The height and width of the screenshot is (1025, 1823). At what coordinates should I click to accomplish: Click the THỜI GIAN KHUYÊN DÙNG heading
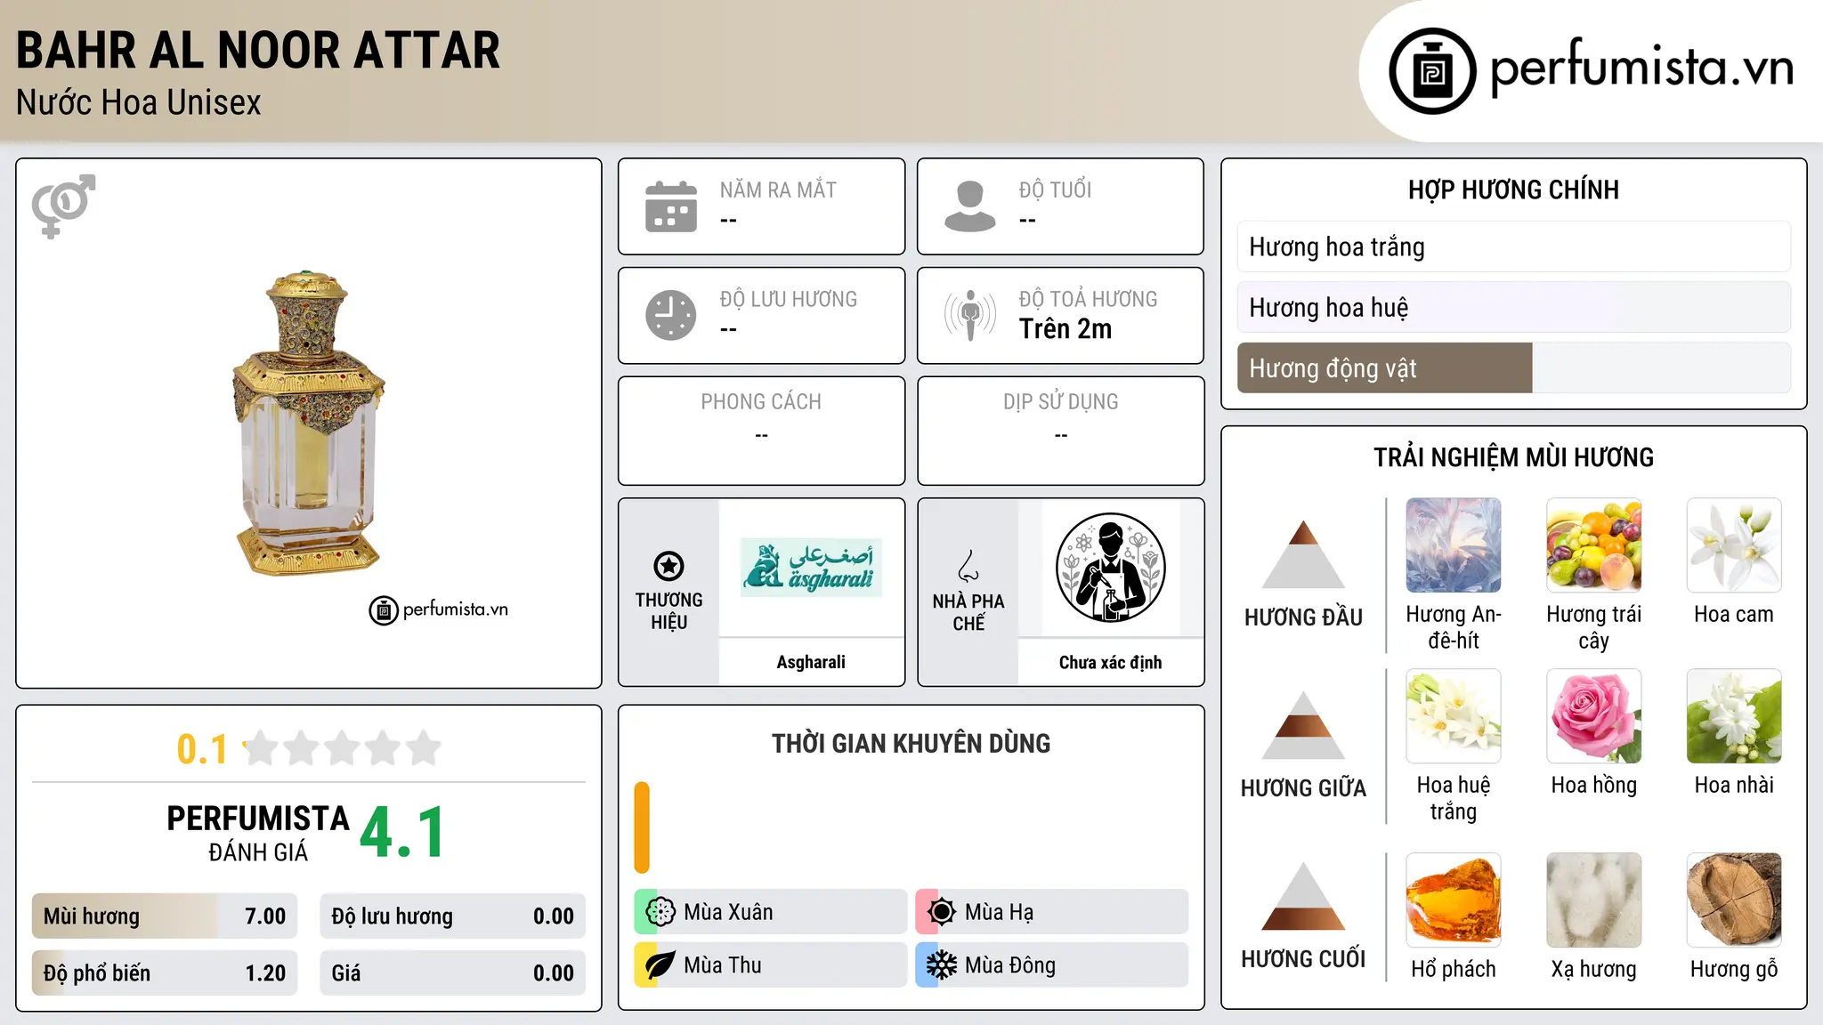pos(911,743)
